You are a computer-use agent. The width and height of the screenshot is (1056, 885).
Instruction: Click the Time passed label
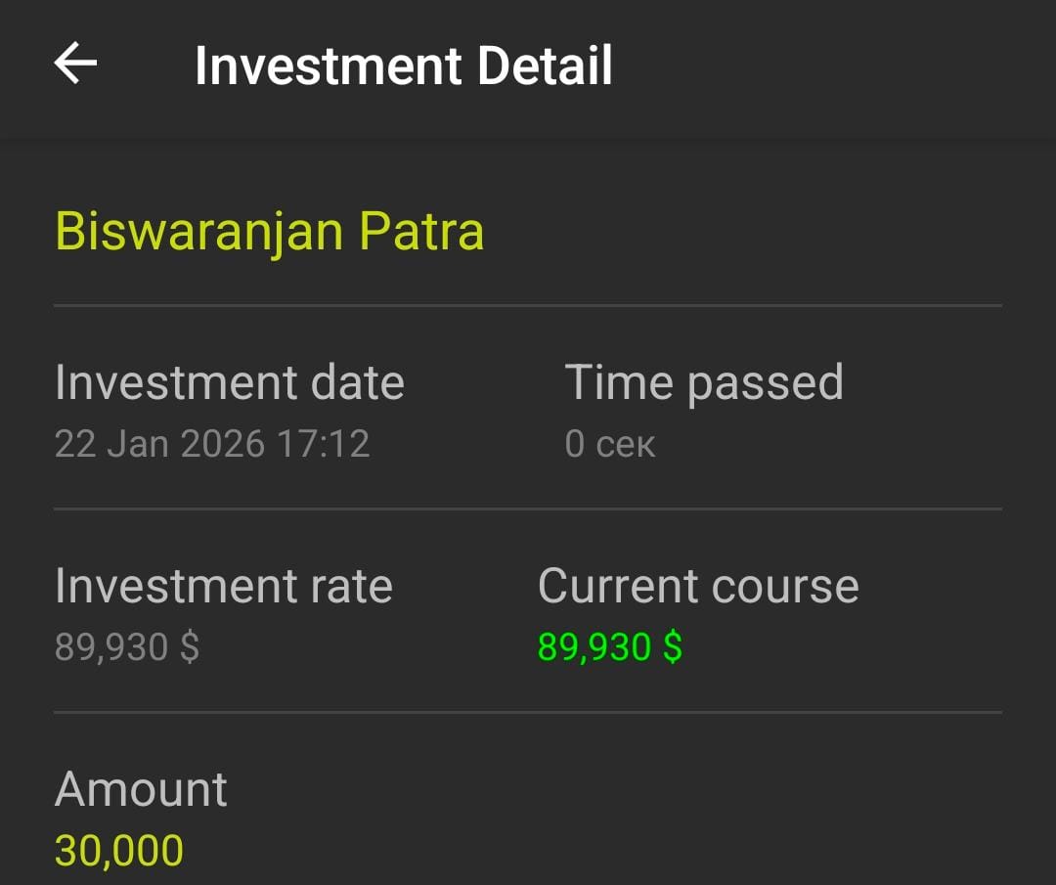click(x=703, y=382)
